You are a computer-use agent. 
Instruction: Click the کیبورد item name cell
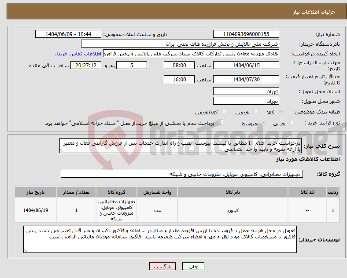pos(233,210)
